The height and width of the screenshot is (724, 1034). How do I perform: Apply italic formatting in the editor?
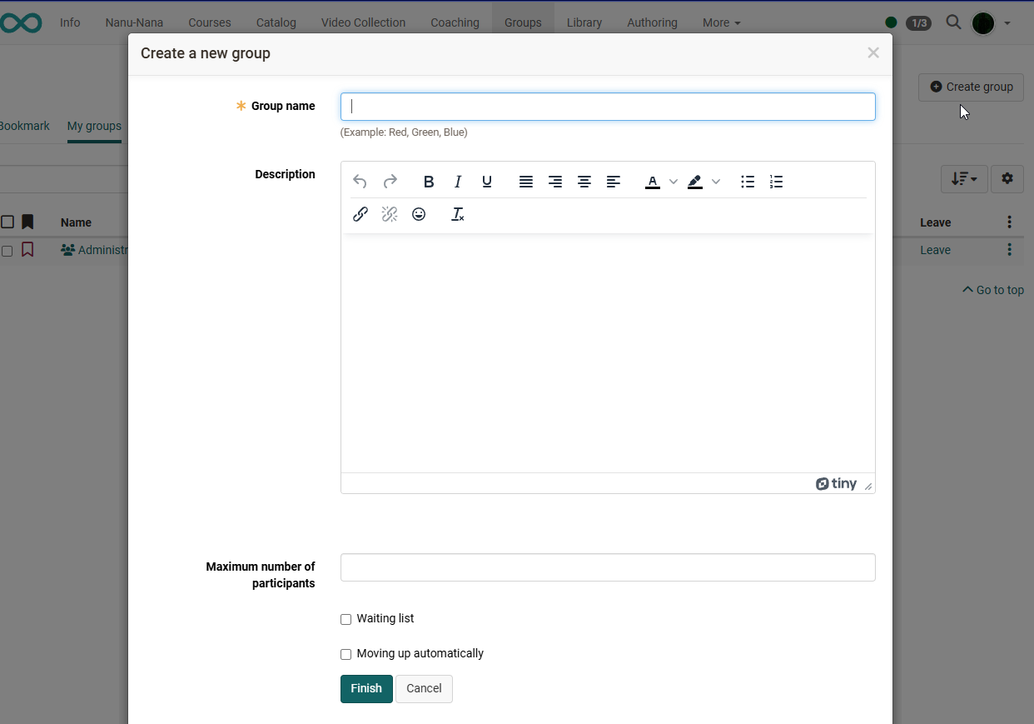coord(458,182)
